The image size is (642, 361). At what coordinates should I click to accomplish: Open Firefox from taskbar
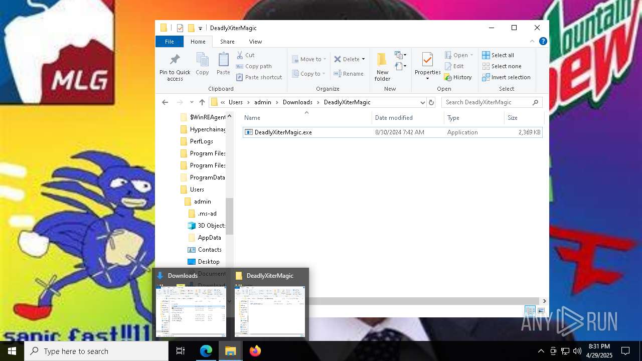tap(255, 351)
